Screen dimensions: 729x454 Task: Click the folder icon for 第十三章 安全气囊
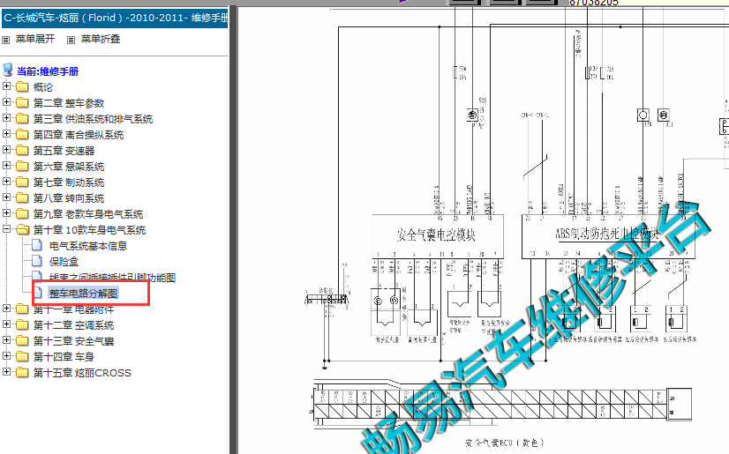(x=22, y=341)
